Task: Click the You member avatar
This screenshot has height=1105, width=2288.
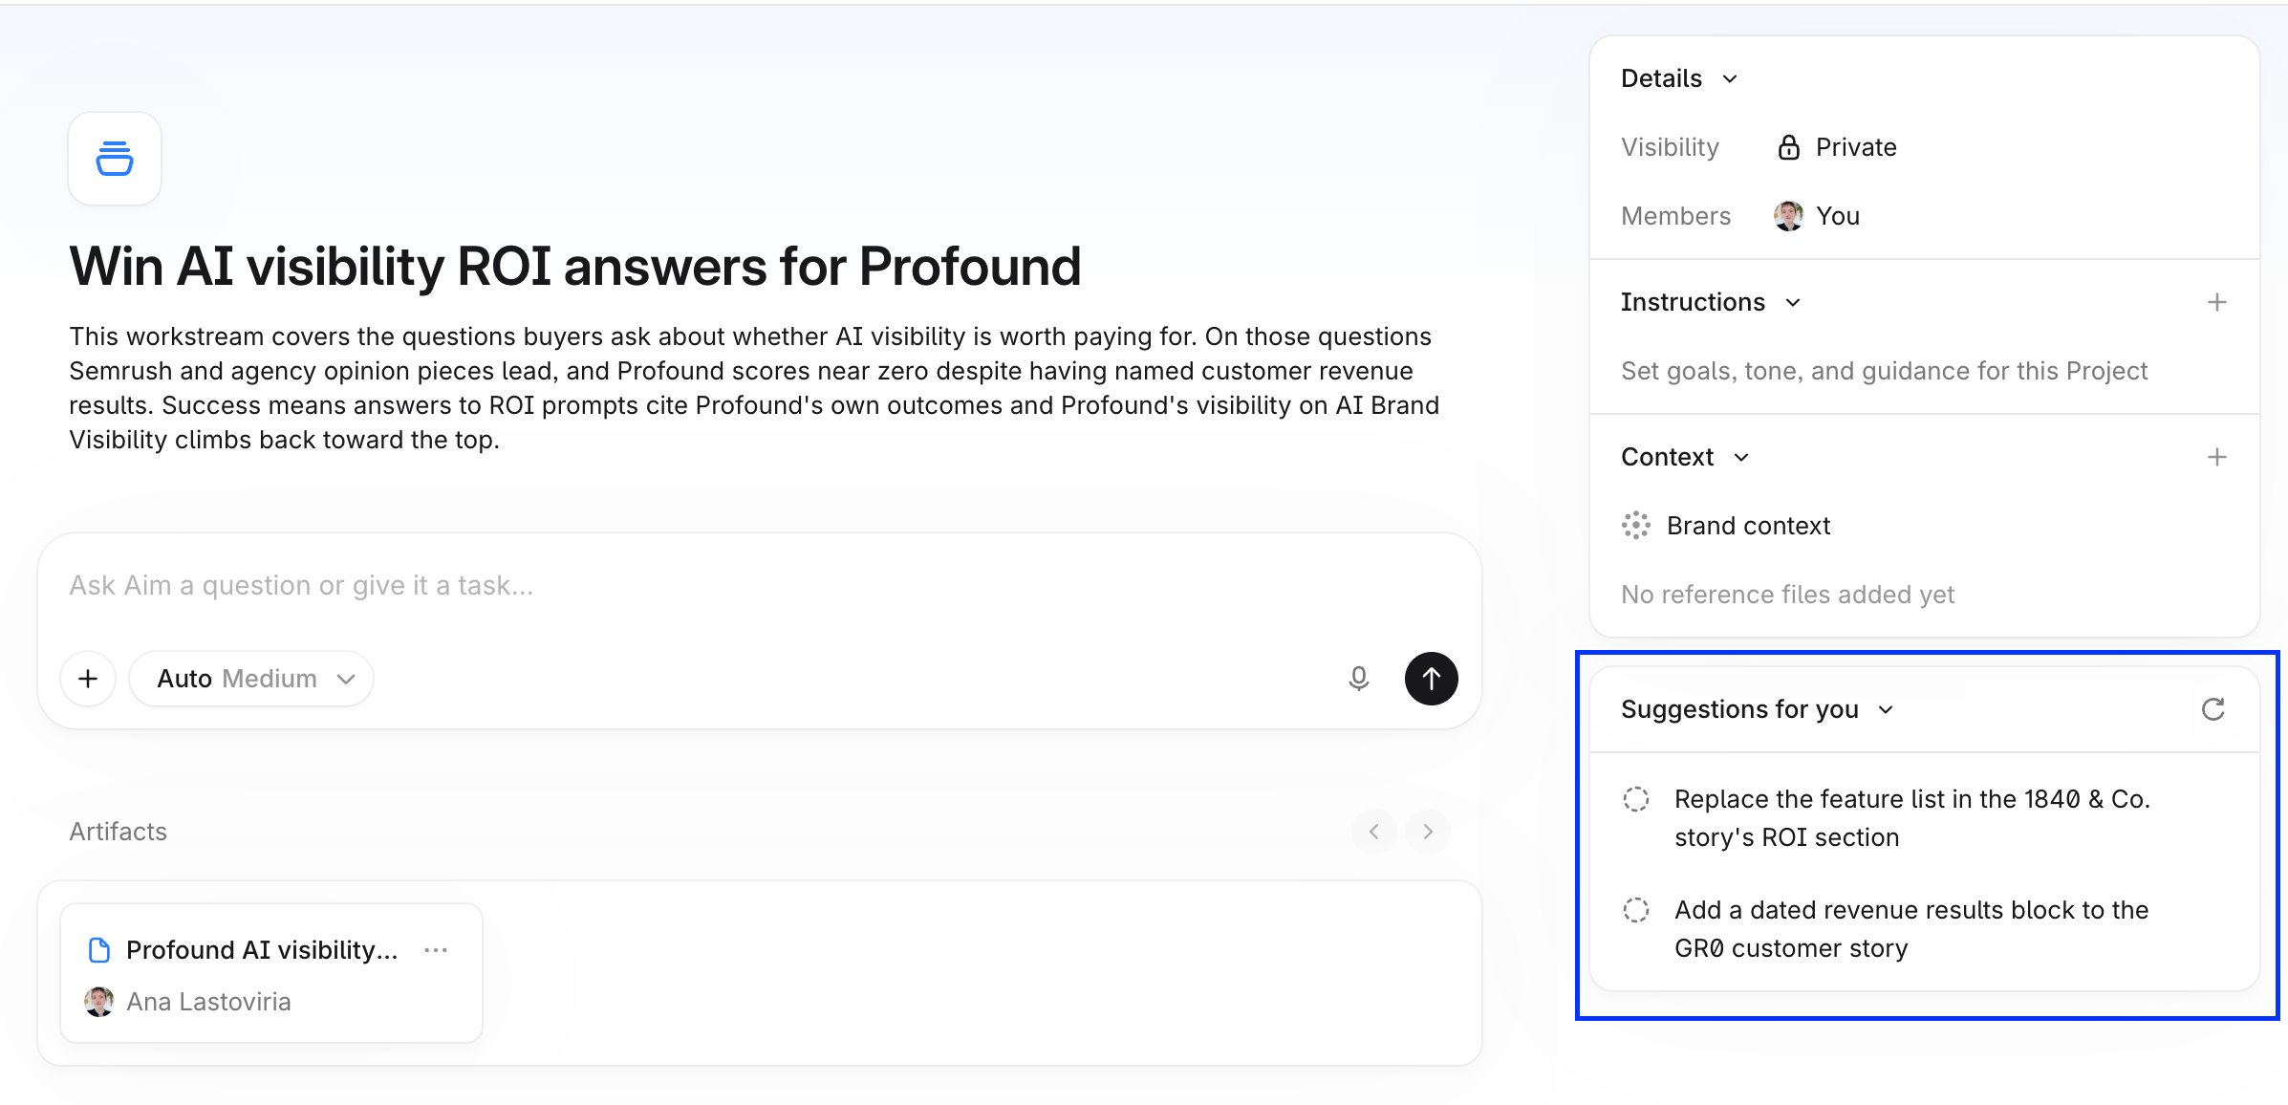Action: point(1788,216)
